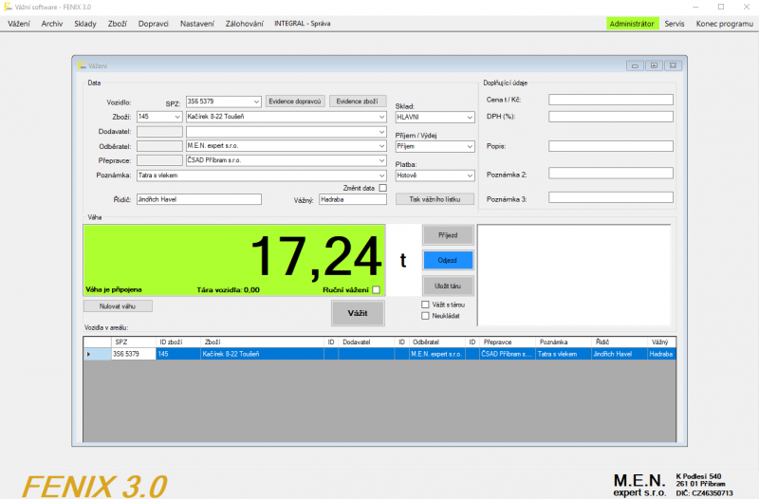Expand the Platba dropdown showing Hotově

click(469, 176)
